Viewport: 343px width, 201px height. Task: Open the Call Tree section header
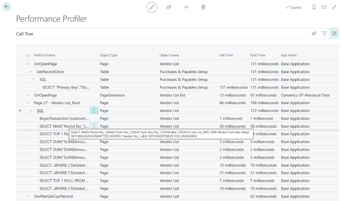click(25, 34)
